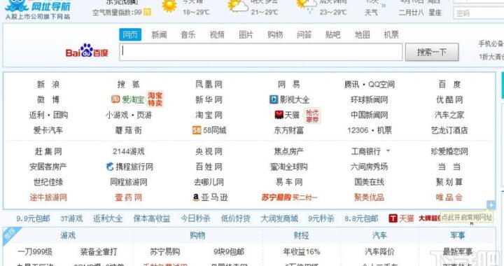Switch to the 视频 search tab
Screen dimensions: 504x266
click(x=217, y=35)
